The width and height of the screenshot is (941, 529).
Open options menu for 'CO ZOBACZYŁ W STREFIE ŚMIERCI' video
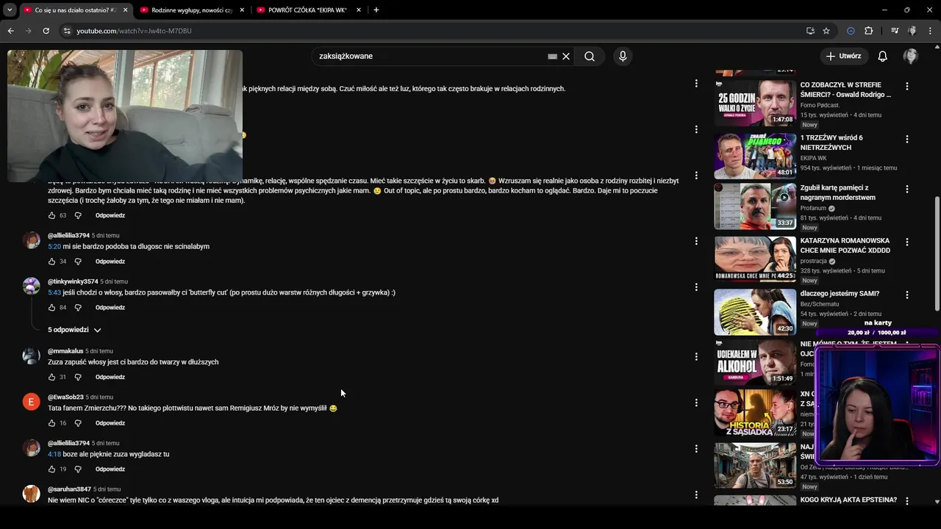(x=906, y=86)
